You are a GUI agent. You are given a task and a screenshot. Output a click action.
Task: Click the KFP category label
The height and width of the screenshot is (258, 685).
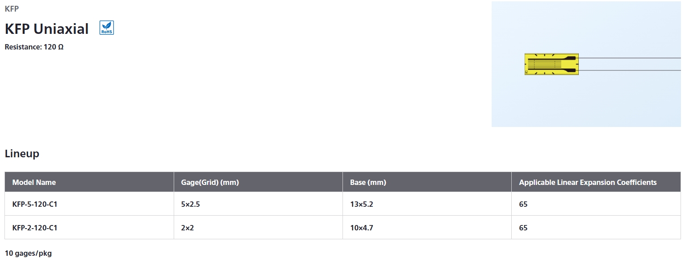coord(12,8)
